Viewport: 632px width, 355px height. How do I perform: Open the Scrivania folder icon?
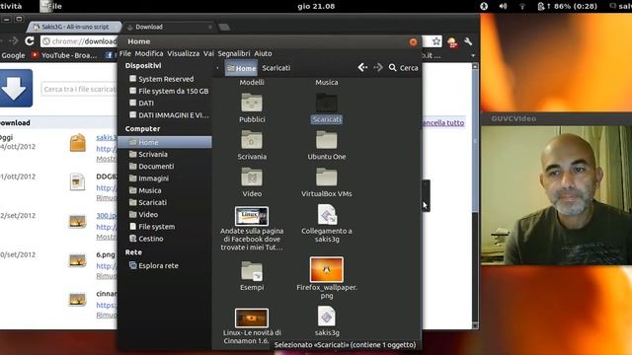coord(252,140)
